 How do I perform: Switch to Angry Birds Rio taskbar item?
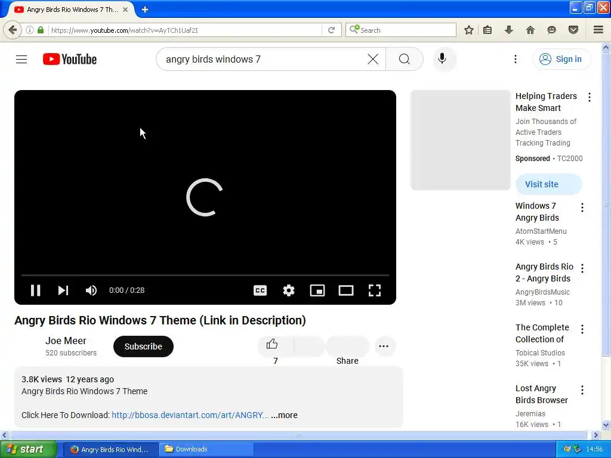pos(110,449)
